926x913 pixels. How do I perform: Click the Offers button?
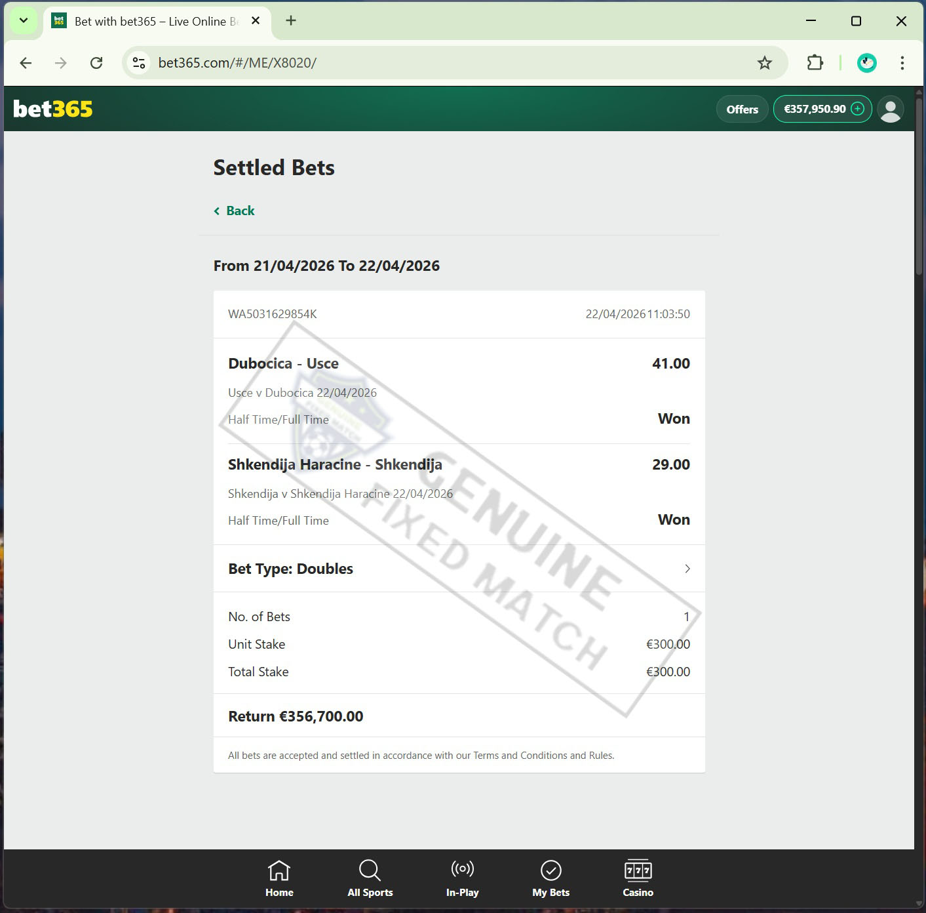tap(742, 109)
